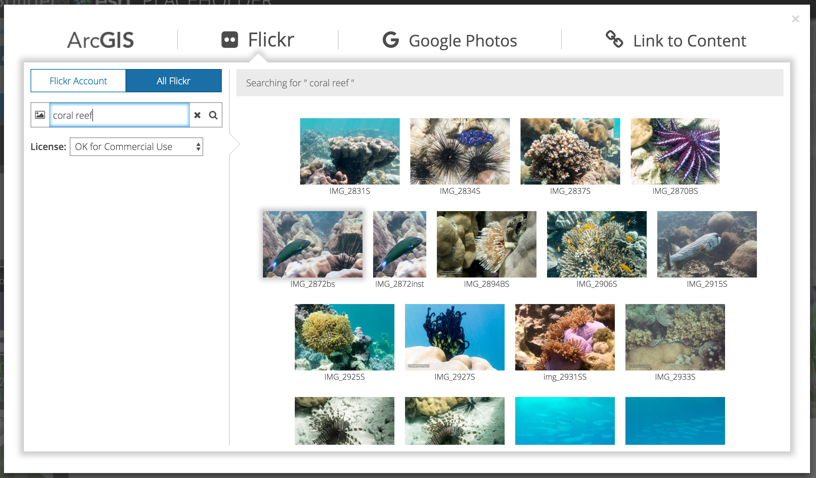This screenshot has width=816, height=478.
Task: Click the Google G logo icon
Action: coord(390,40)
